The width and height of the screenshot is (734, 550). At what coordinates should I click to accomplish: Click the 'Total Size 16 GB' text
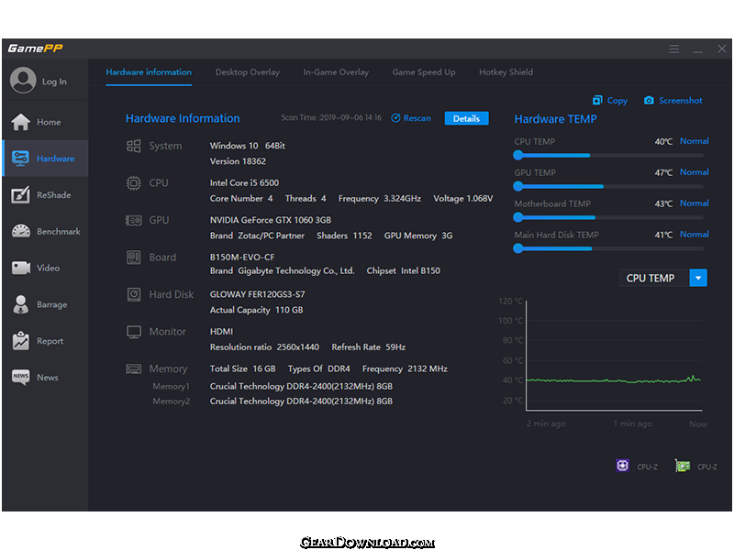[x=242, y=369]
